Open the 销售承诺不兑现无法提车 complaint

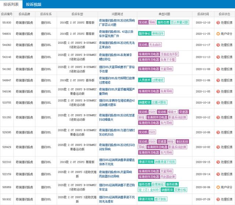[x=117, y=199]
